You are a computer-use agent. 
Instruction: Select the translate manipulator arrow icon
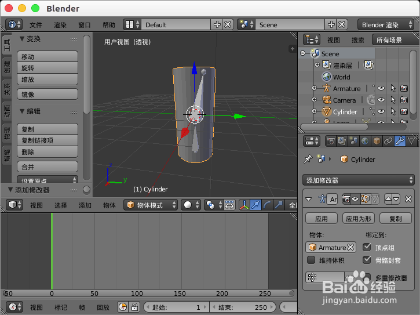256,205
